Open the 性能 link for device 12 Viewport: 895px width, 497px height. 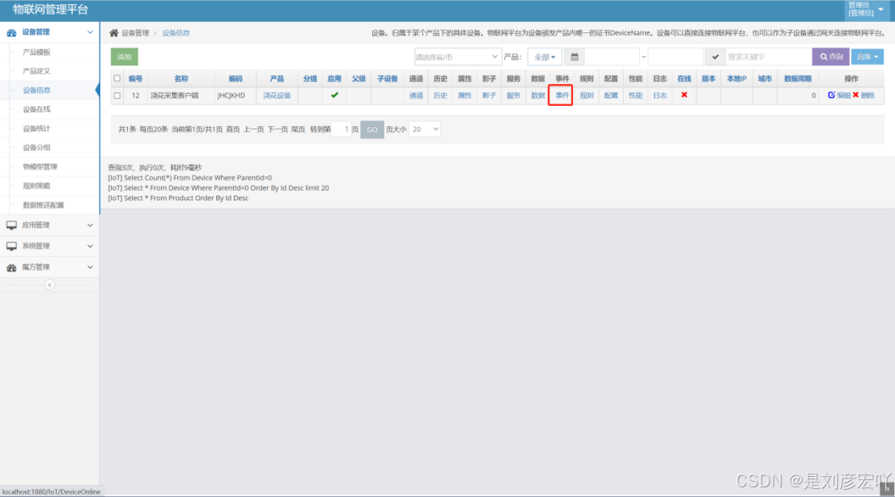(635, 95)
